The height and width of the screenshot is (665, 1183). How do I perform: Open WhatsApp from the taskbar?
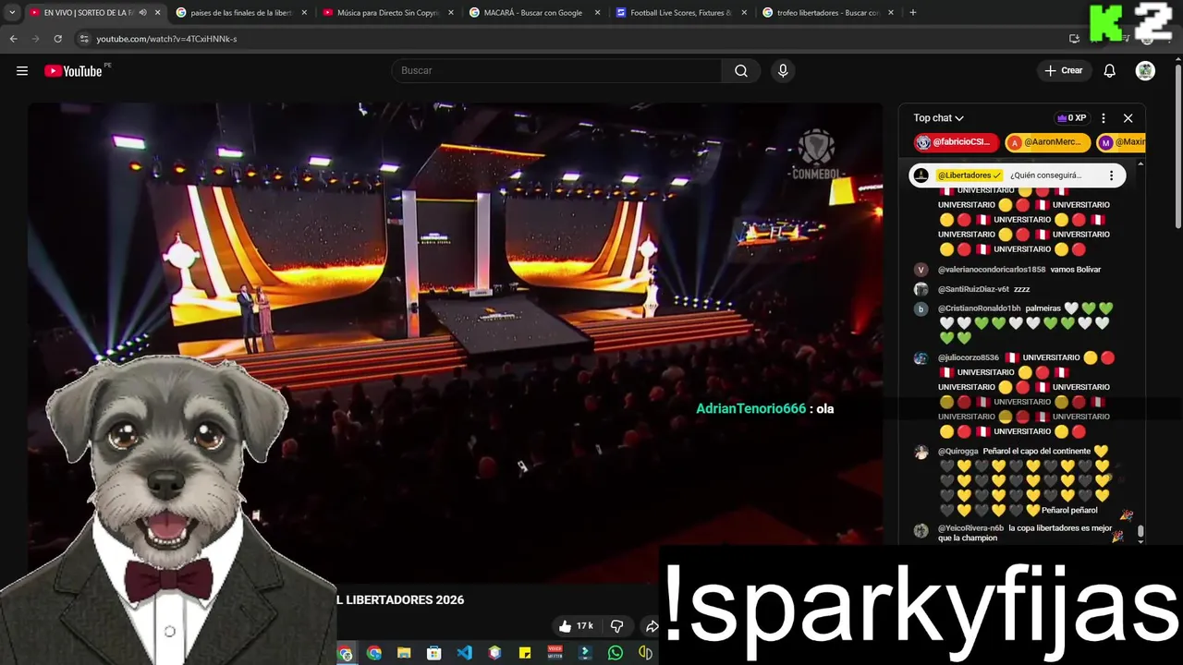coord(616,653)
